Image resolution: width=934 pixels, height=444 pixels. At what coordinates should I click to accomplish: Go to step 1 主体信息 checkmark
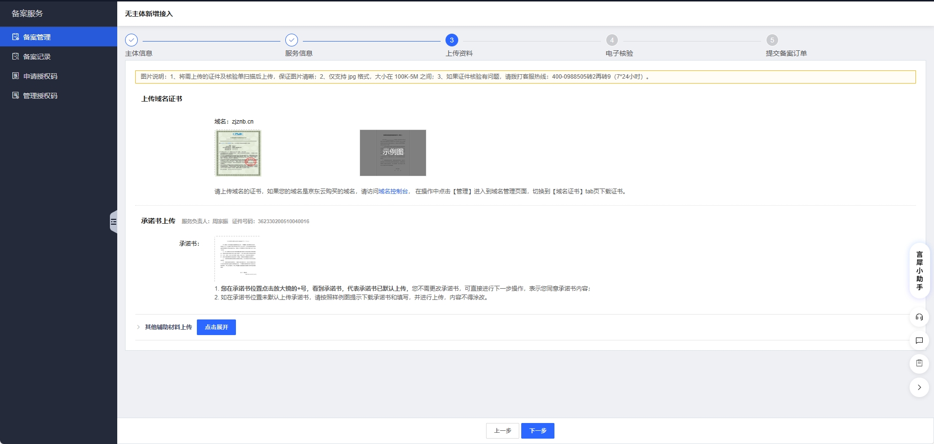[131, 40]
